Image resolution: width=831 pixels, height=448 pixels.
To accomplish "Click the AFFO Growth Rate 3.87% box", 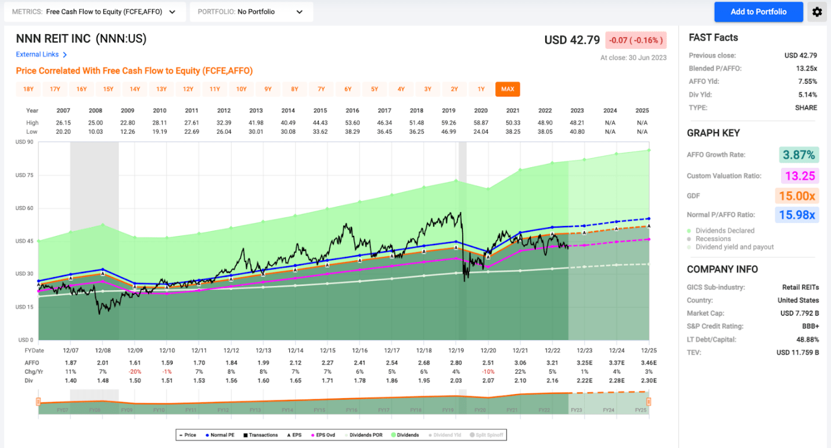I will pos(798,155).
